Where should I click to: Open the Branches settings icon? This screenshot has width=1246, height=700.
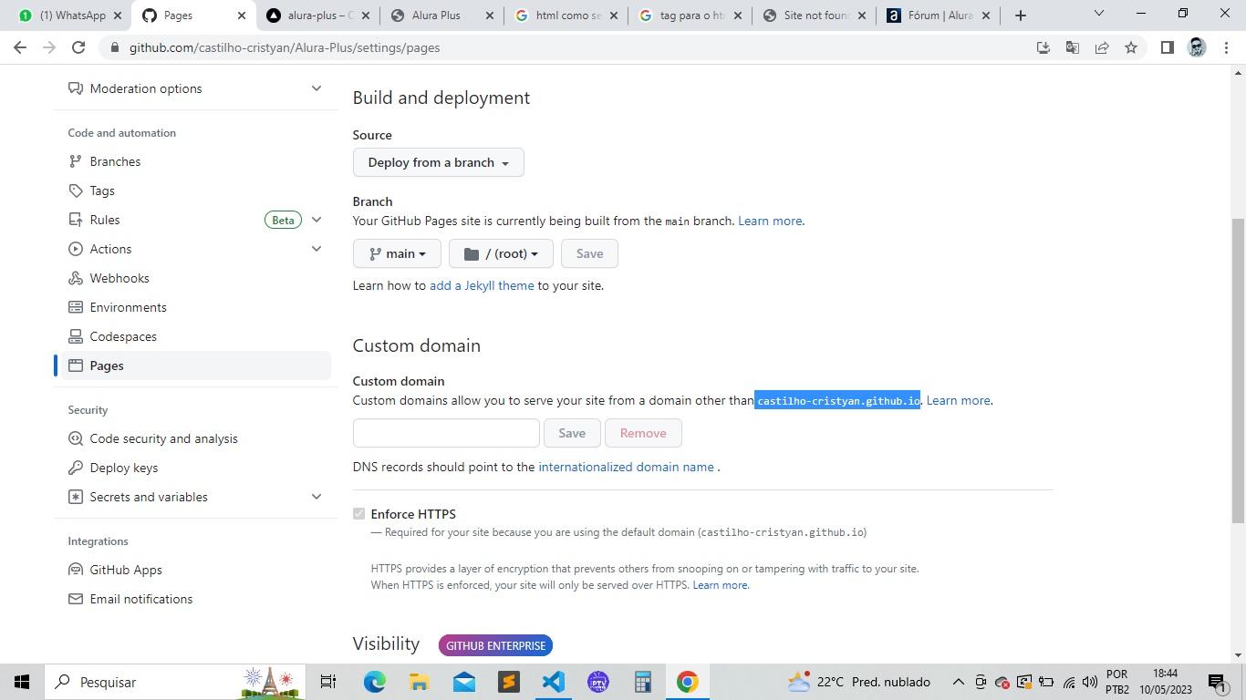pos(76,161)
